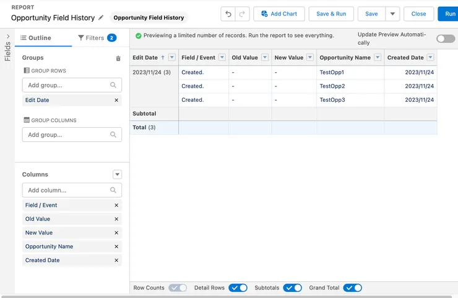Open the Field / Event column menu
This screenshot has height=298, width=458.
tap(222, 57)
